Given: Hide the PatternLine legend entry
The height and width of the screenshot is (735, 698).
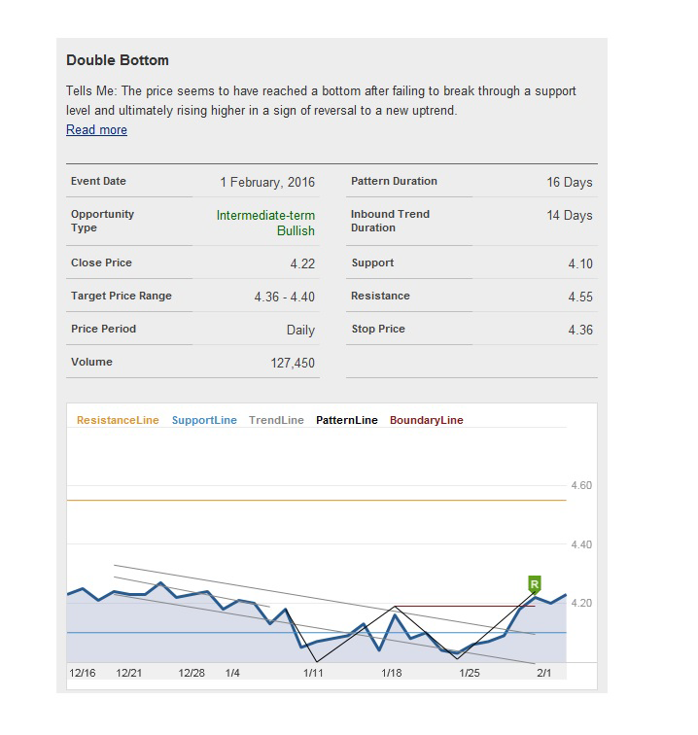Looking at the screenshot, I should coord(347,421).
